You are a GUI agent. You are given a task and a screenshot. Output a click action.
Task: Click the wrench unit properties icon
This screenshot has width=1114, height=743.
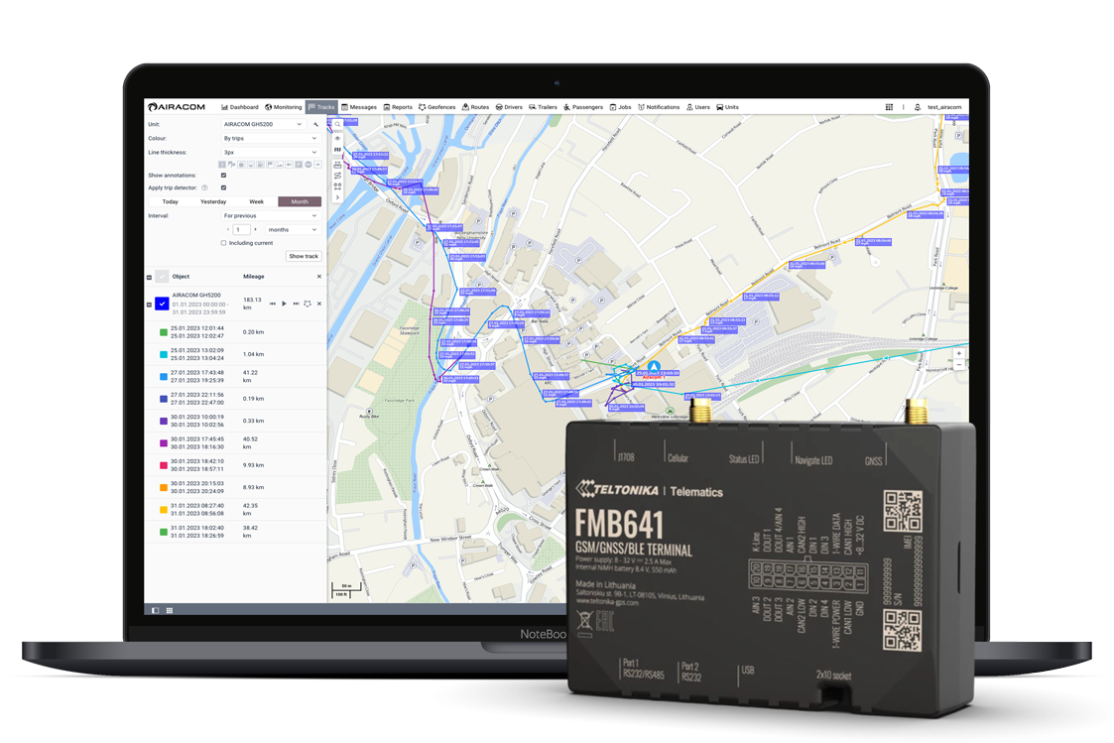[316, 124]
